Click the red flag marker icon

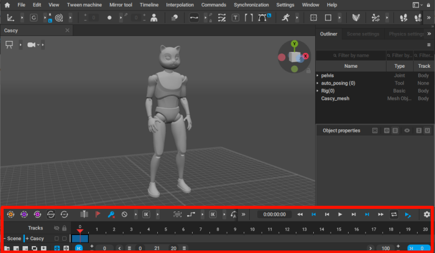tap(98, 214)
